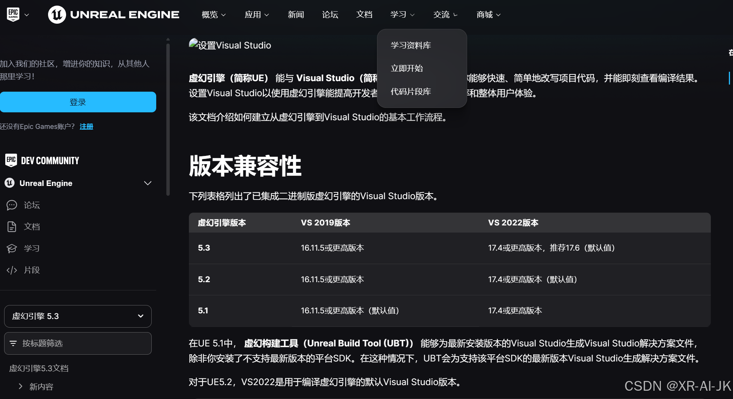Expand the 交流 menu

pos(445,15)
